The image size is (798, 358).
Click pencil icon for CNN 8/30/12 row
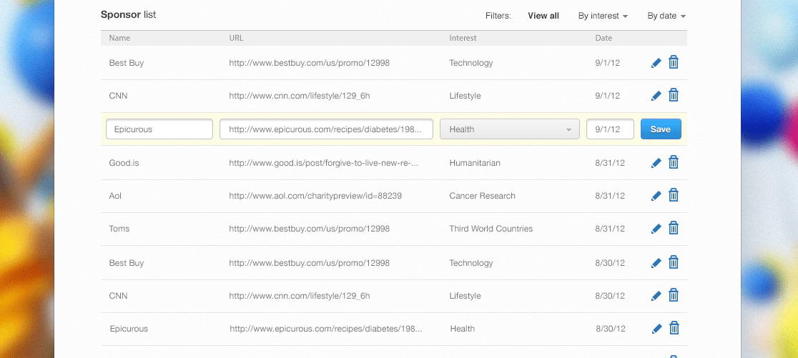[656, 296]
